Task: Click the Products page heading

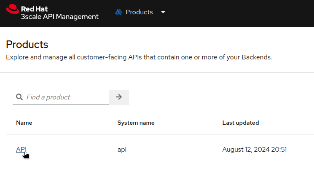Action: [x=27, y=44]
